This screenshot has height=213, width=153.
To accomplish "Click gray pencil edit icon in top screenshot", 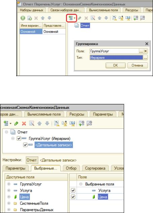I will click(80, 18).
